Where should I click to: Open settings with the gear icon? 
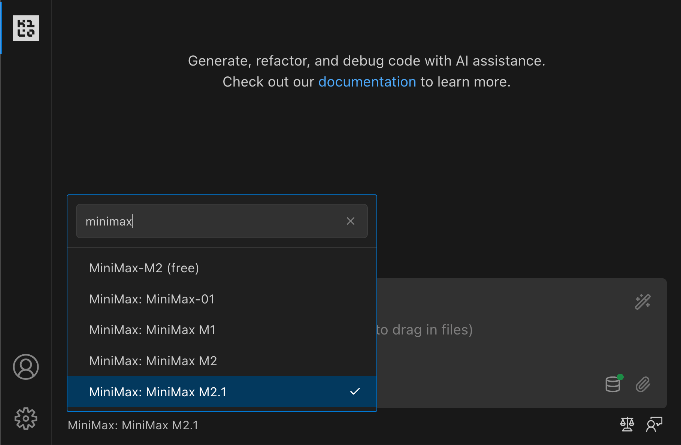[x=26, y=418]
